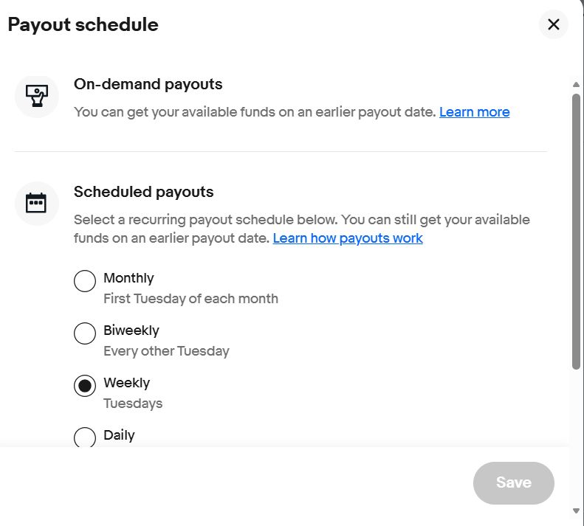Image resolution: width=584 pixels, height=526 pixels.
Task: Click the Biweekly option label text
Action: click(x=131, y=331)
